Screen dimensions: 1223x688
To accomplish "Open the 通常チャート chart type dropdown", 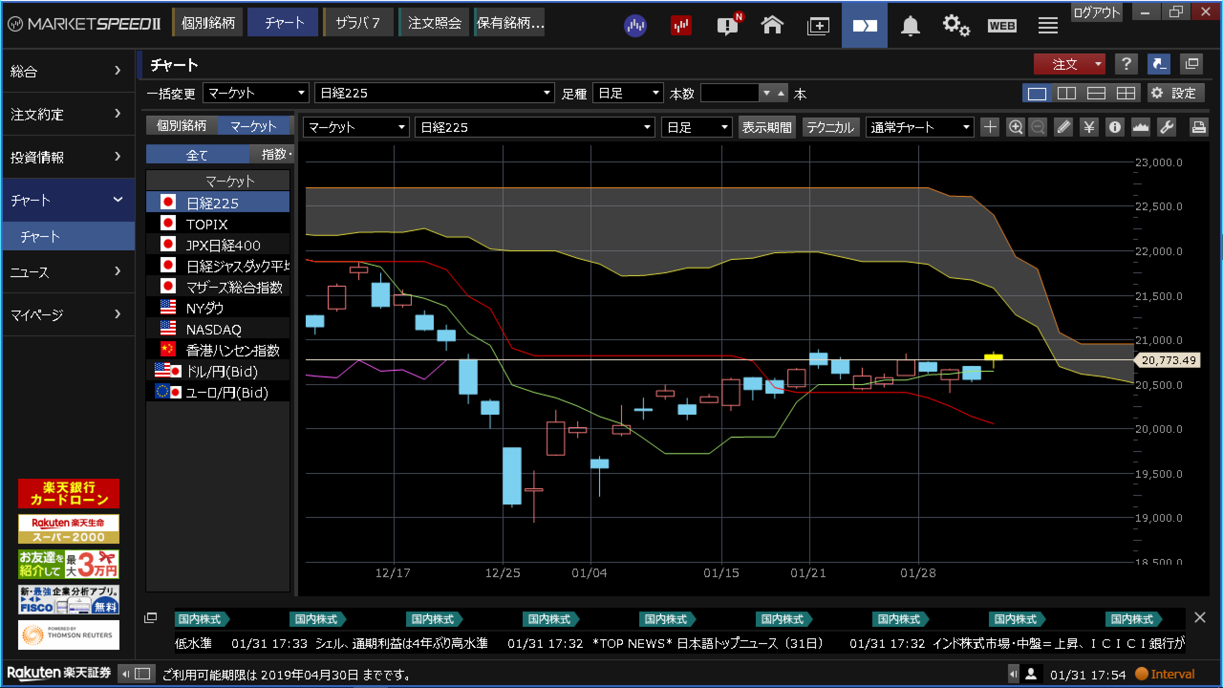I will [920, 127].
